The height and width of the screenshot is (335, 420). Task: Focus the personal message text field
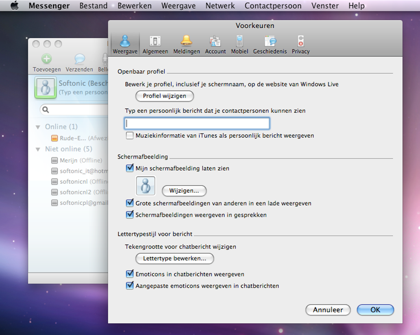pyautogui.click(x=197, y=123)
